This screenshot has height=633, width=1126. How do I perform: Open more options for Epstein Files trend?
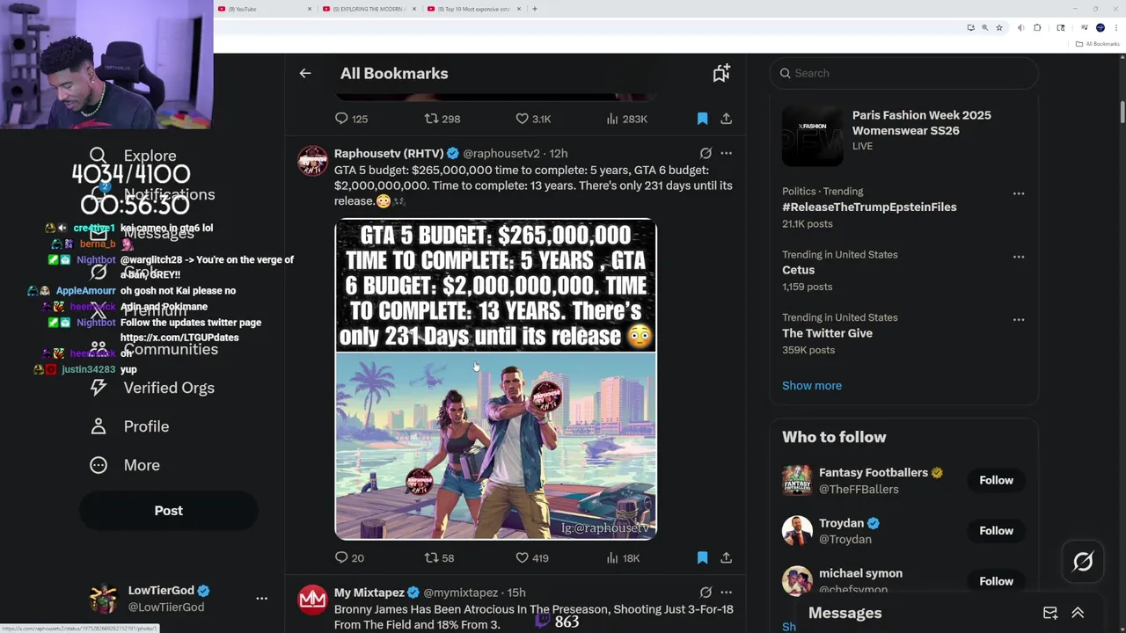1018,193
